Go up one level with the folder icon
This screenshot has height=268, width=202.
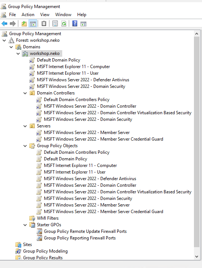(24, 23)
